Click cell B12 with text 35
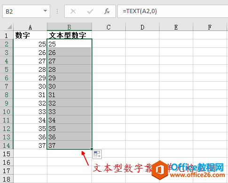 [x=69, y=128]
